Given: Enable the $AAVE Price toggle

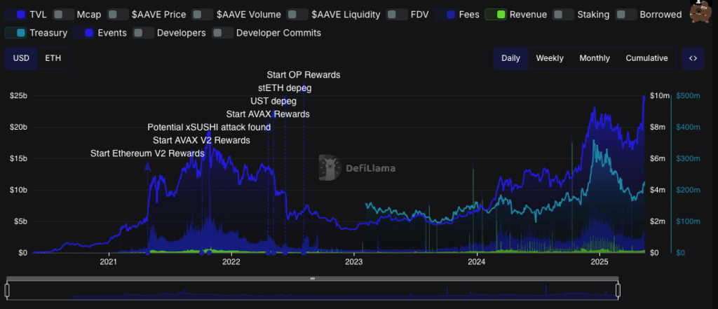Looking at the screenshot, I should point(118,15).
